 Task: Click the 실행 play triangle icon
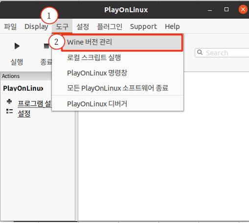(17, 46)
